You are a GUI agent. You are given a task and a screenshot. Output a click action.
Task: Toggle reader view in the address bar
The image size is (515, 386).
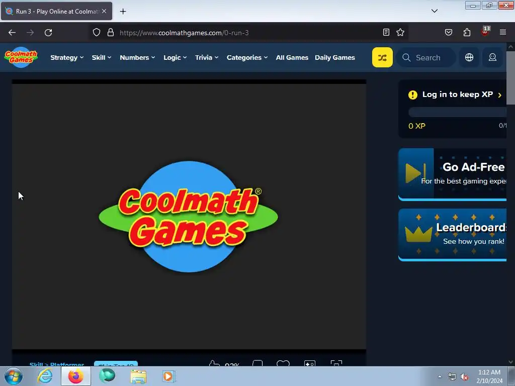tap(386, 32)
